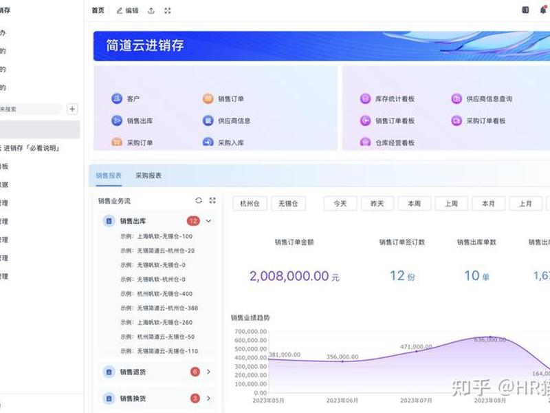
Task: Click the 简道云进销存 banner
Action: [x=322, y=45]
